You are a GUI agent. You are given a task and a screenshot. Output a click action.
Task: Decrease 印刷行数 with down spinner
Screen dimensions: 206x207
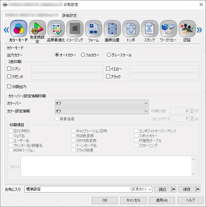click(x=192, y=112)
